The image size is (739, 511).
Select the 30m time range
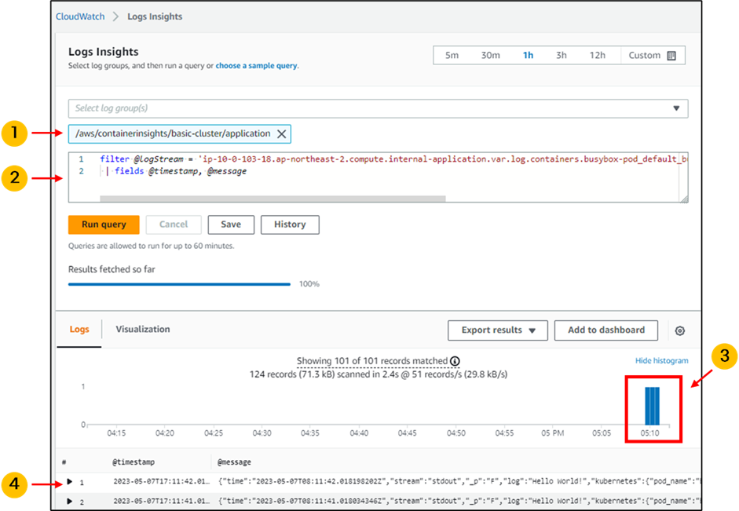[x=490, y=55]
